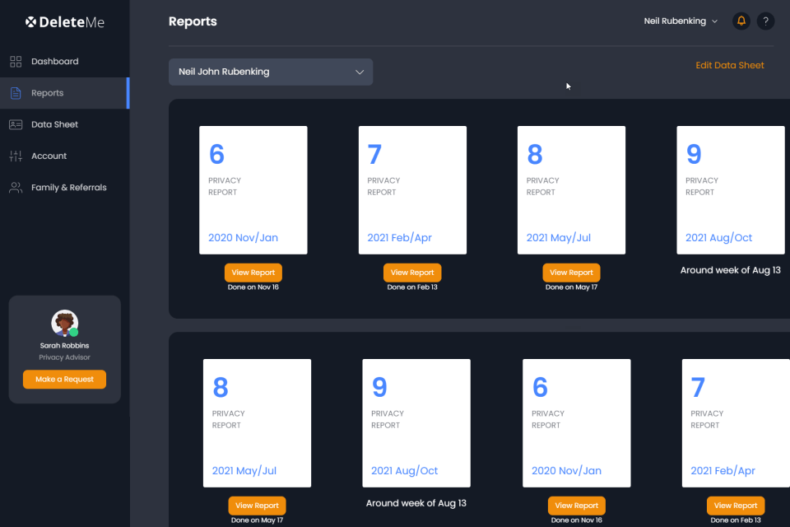View Report done on Feb 13, bottom row
Image resolution: width=790 pixels, height=527 pixels.
coord(736,506)
